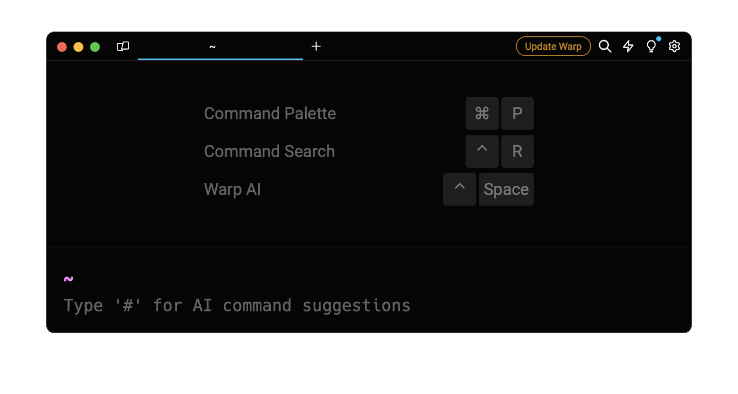Click Control key beside Space
This screenshot has height=394, width=738.
(459, 189)
